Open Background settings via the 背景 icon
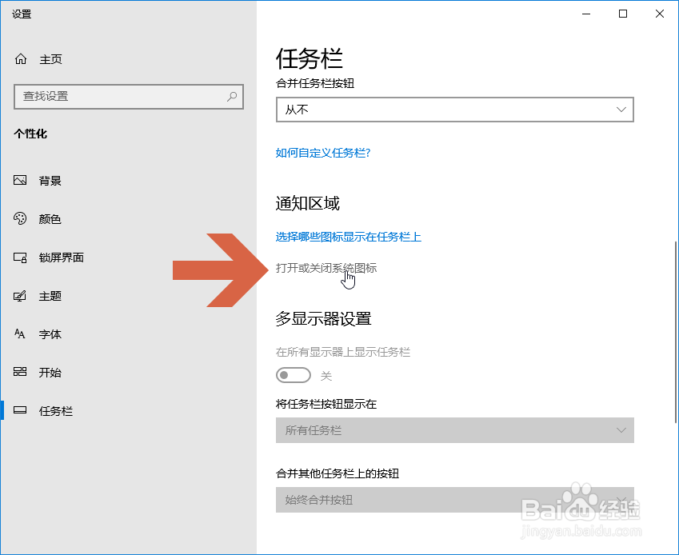The image size is (679, 555). [x=19, y=180]
